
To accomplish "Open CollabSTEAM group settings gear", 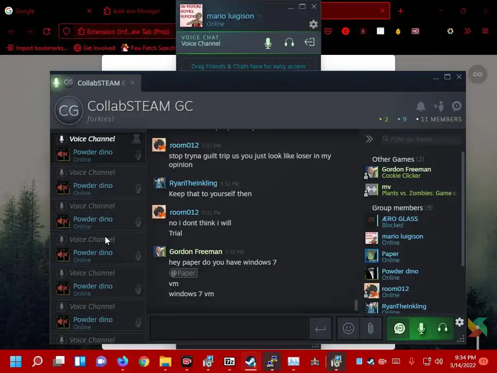I will (x=456, y=106).
